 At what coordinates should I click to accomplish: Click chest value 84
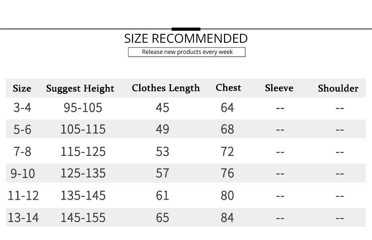[x=227, y=218]
